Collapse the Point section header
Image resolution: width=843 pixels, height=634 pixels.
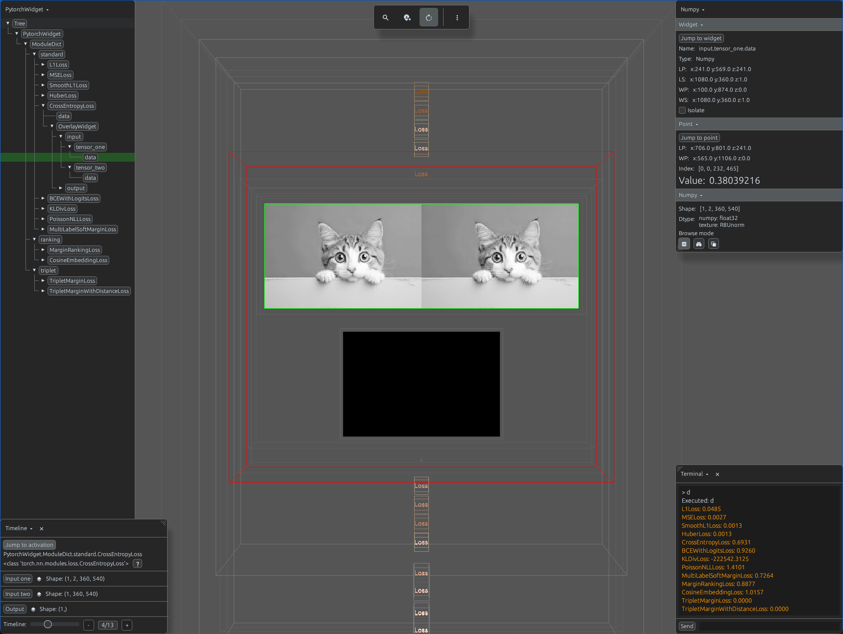click(x=689, y=124)
